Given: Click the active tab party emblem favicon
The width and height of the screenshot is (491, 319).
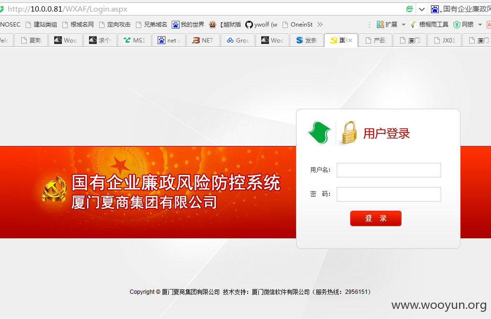Looking at the screenshot, I should [x=334, y=40].
